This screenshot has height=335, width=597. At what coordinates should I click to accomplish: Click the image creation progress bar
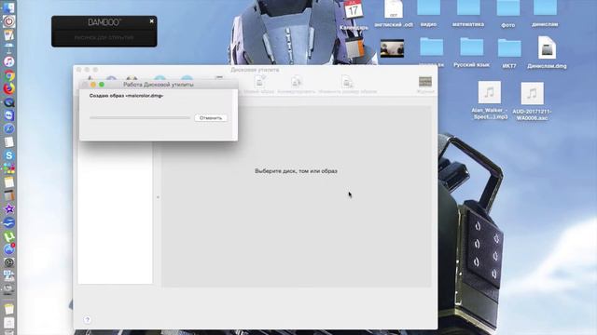140,118
